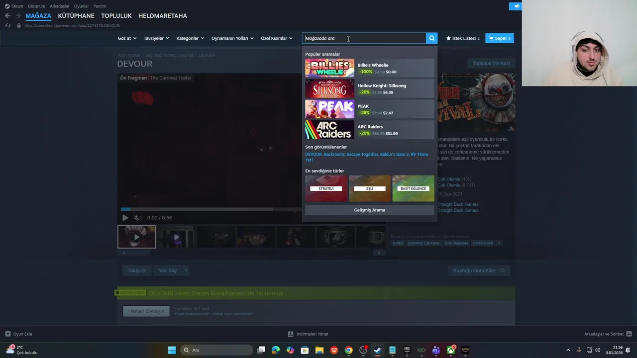The width and height of the screenshot is (637, 358).
Task: Select the ARC Raiders search suggestion
Action: coord(369,130)
